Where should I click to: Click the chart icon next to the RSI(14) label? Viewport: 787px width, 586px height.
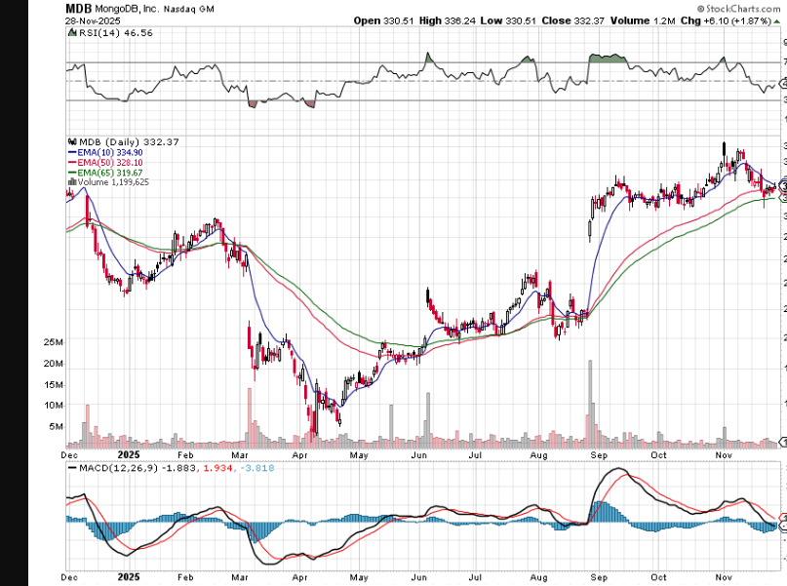pos(72,33)
